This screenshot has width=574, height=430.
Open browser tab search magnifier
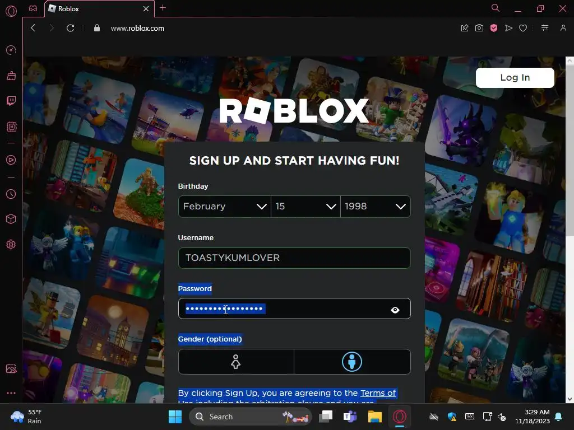(x=496, y=8)
